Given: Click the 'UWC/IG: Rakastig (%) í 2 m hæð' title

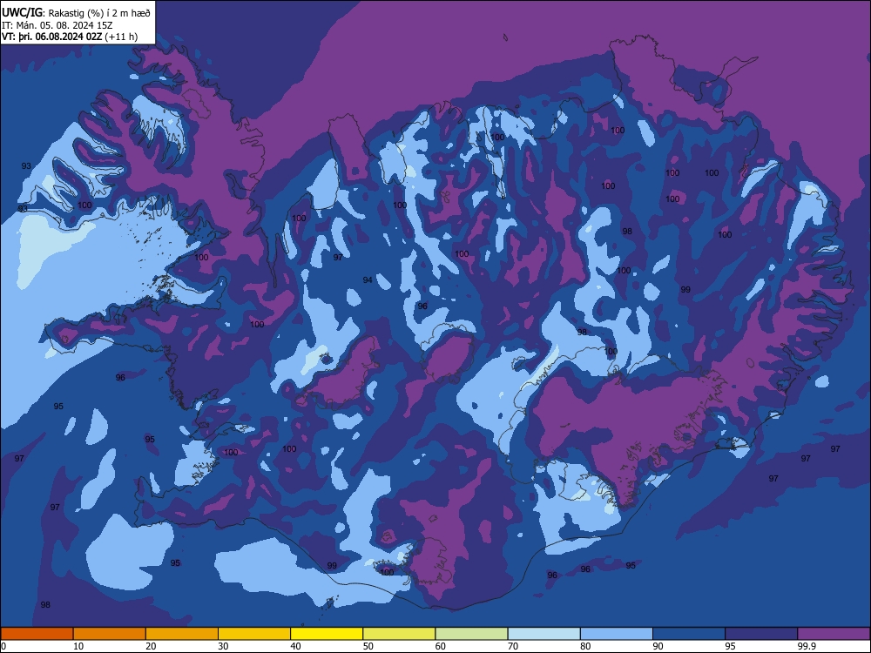Looking at the screenshot, I should tap(76, 13).
